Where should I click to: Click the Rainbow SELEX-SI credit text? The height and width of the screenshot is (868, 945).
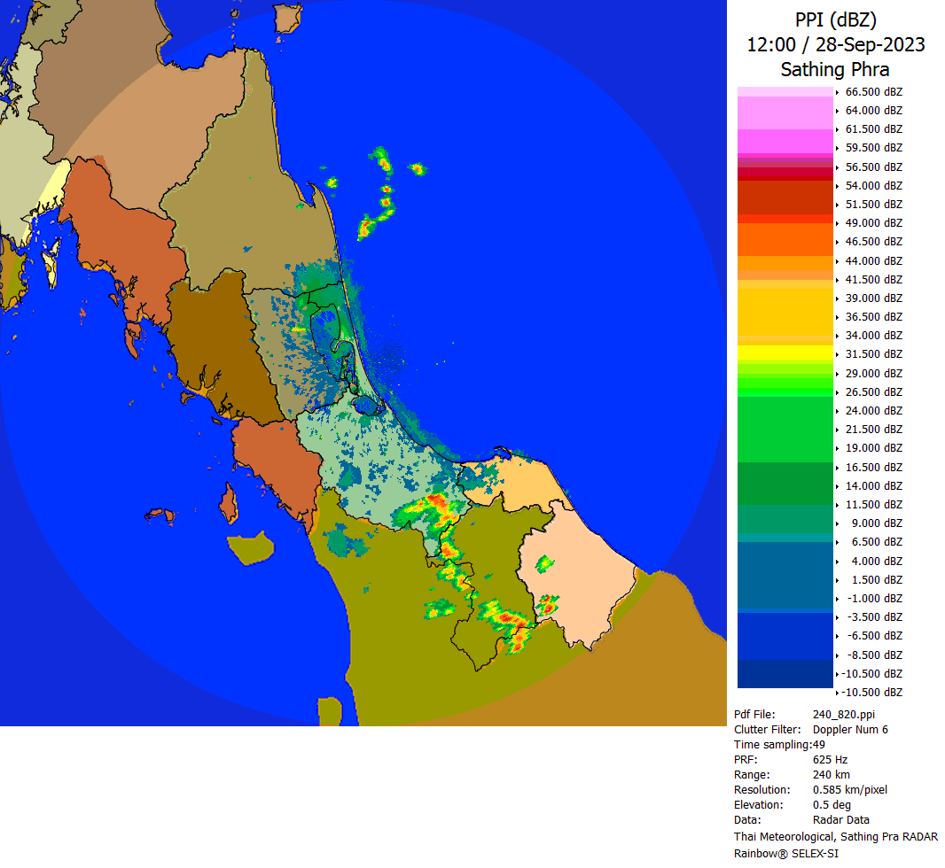785,853
